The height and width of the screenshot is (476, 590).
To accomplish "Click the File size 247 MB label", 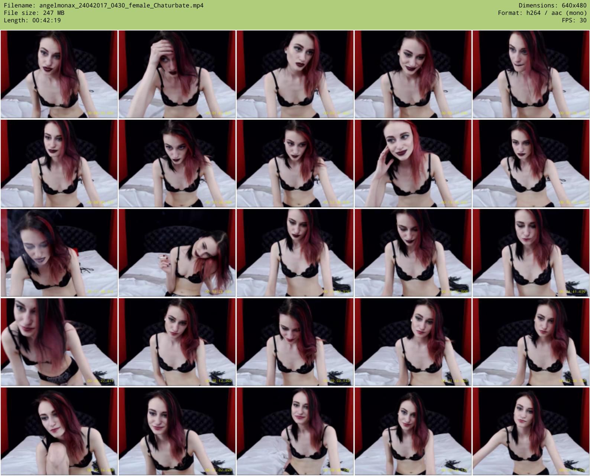I will pos(34,13).
